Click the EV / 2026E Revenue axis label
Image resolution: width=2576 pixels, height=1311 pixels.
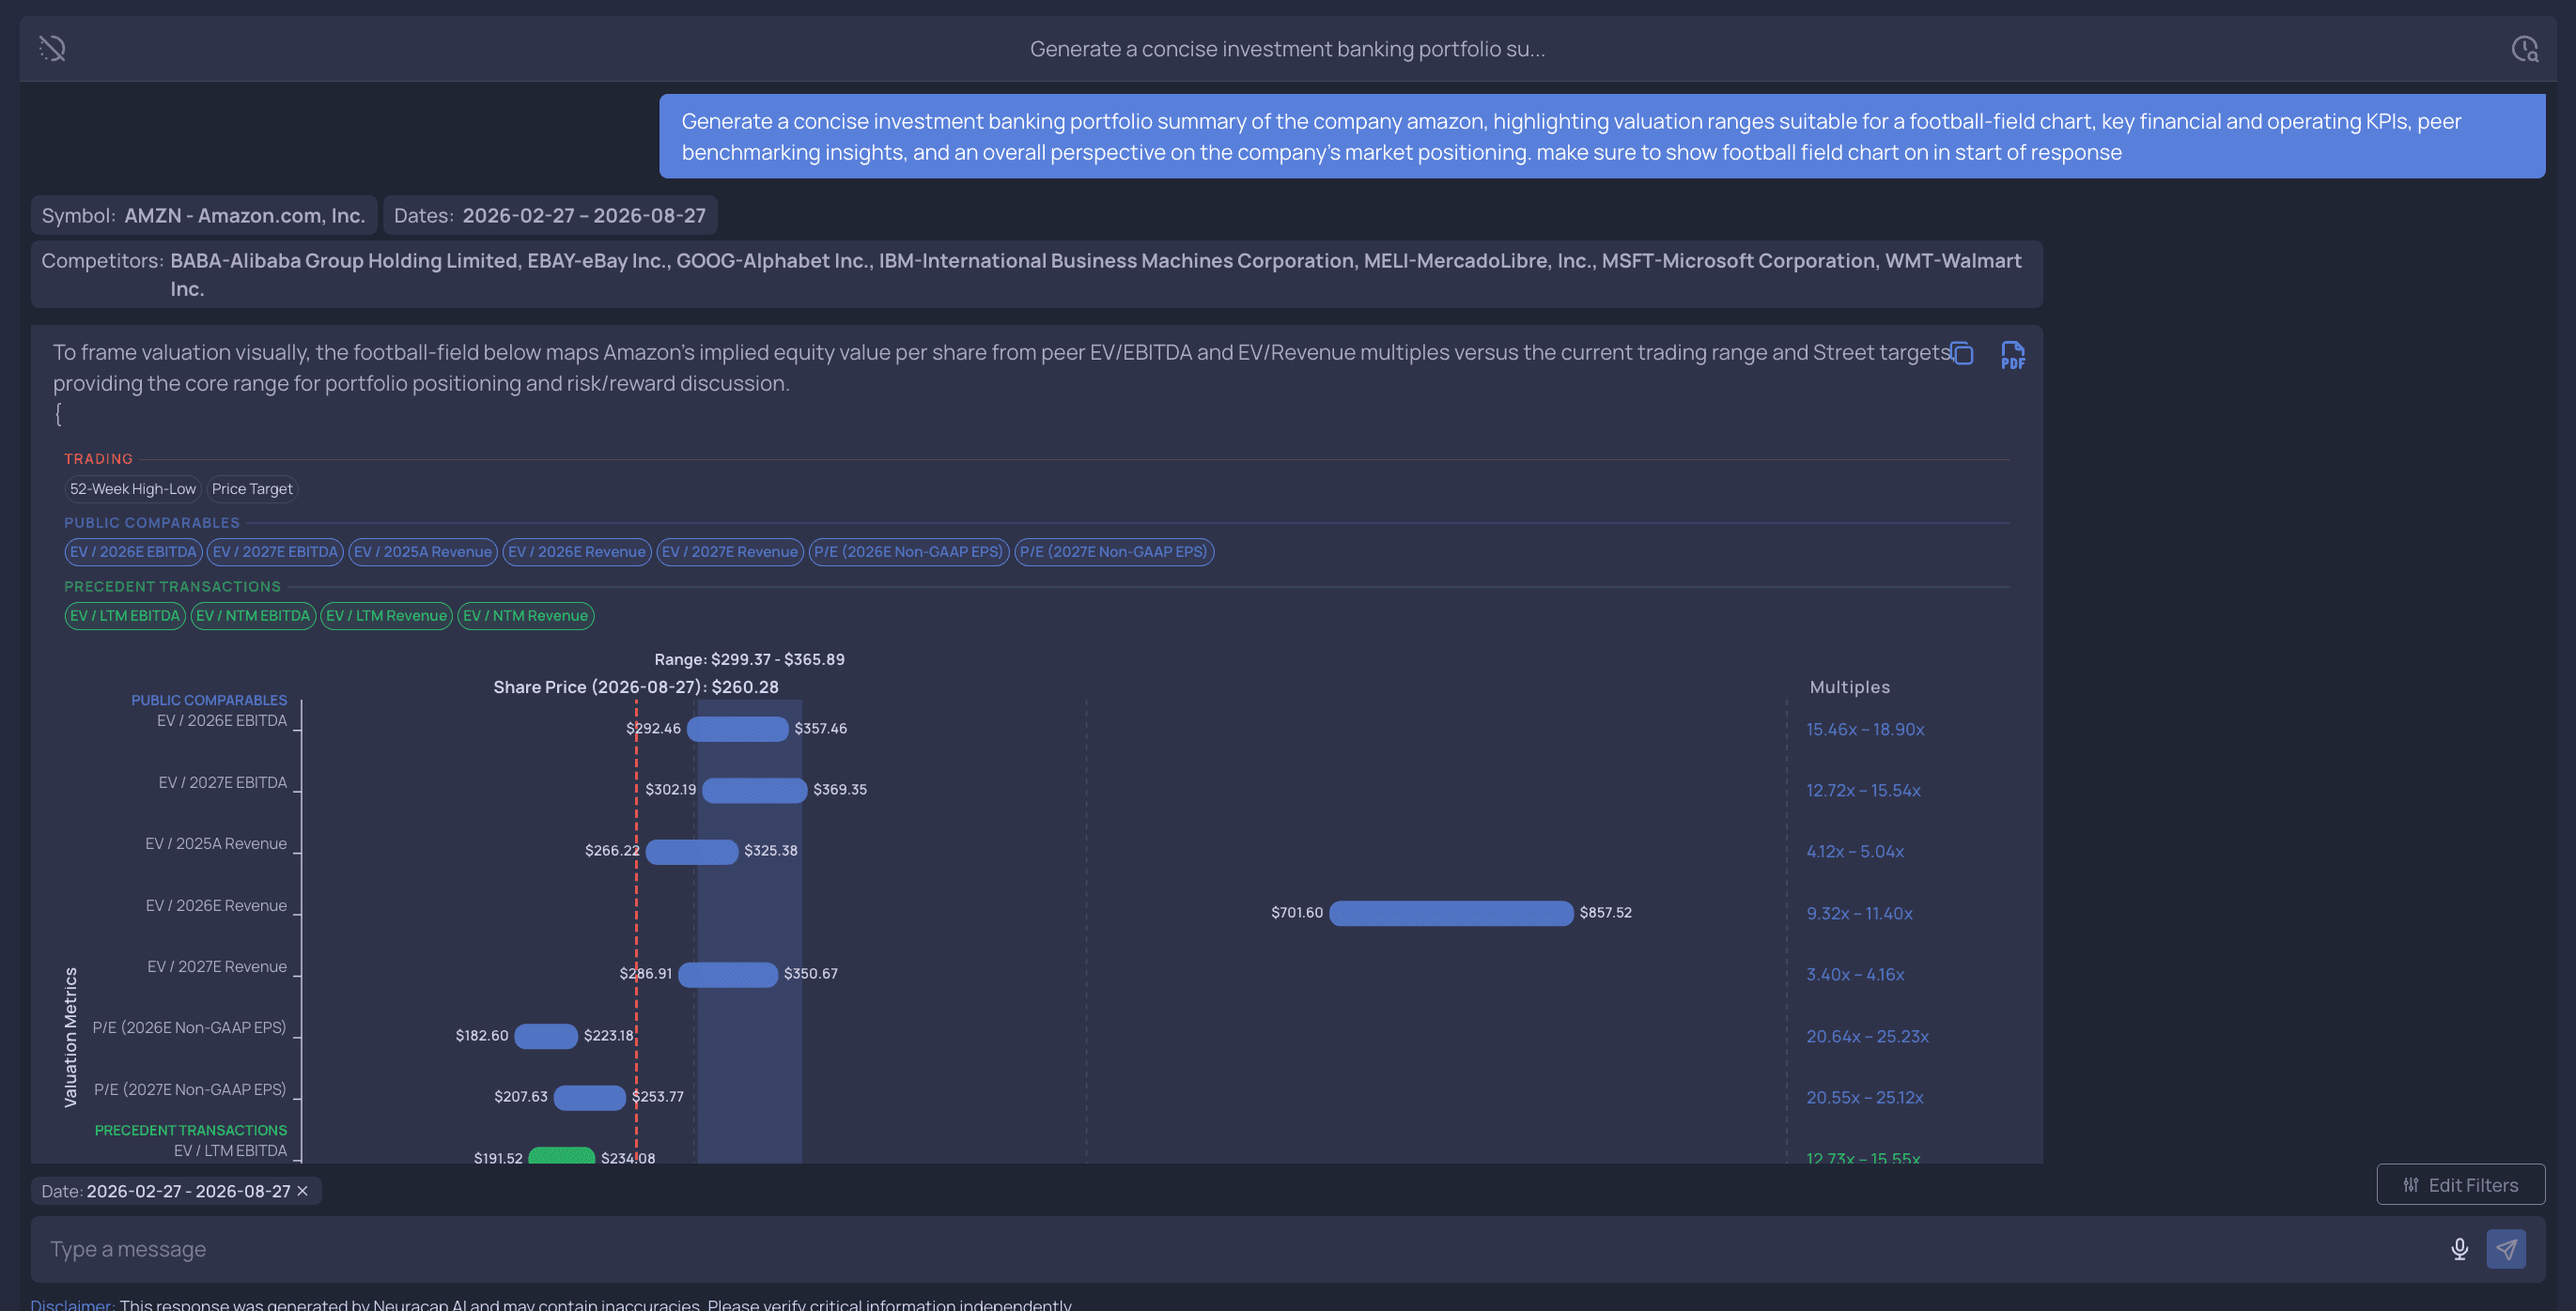[x=216, y=906]
